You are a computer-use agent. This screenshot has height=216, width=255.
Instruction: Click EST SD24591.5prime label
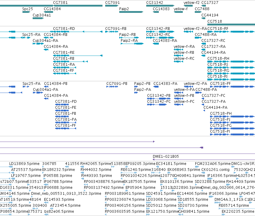click(161, 194)
